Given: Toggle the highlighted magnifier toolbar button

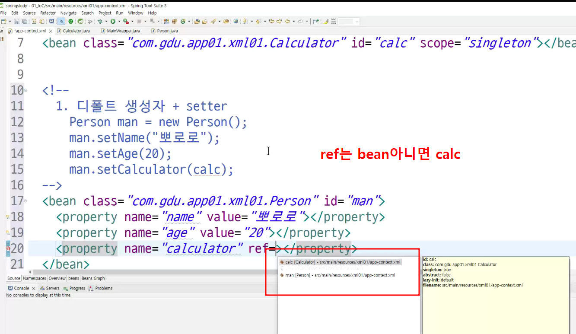Looking at the screenshot, I should coord(61,21).
